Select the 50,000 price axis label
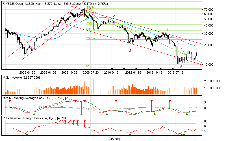This screenshot has width=226, height=141. [209, 19]
